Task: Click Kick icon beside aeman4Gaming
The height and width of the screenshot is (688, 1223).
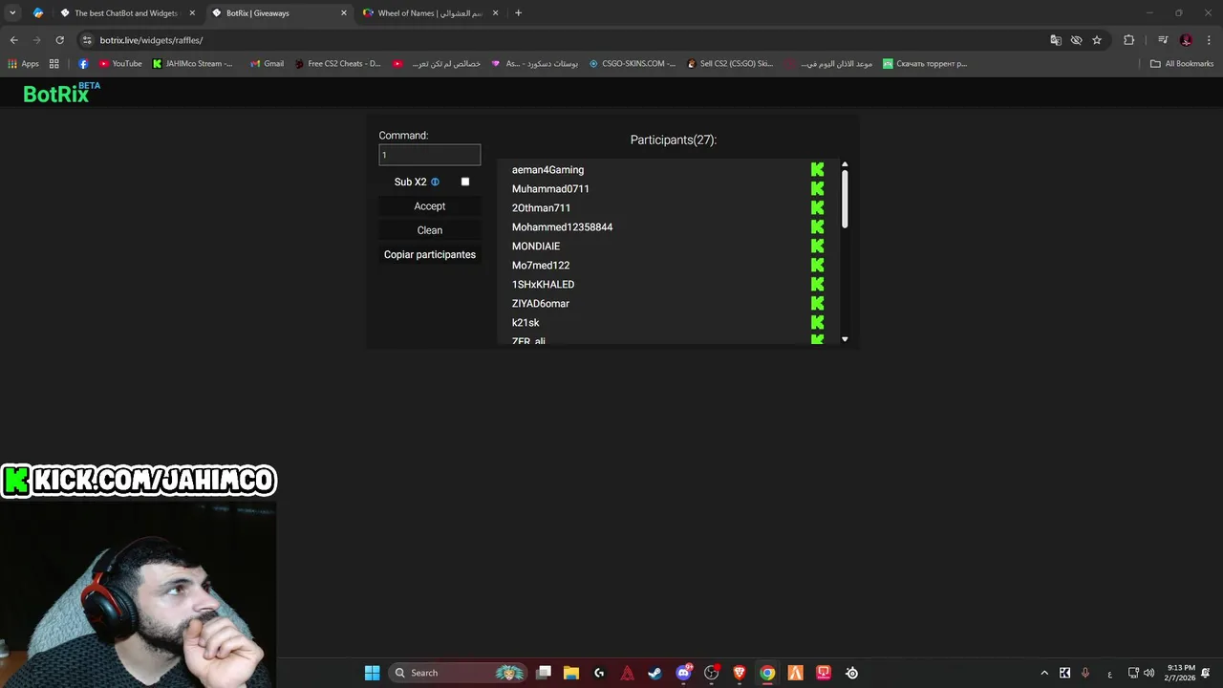Action: (817, 169)
